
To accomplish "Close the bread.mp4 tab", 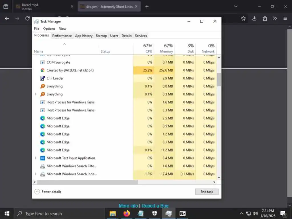I will [x=72, y=7].
